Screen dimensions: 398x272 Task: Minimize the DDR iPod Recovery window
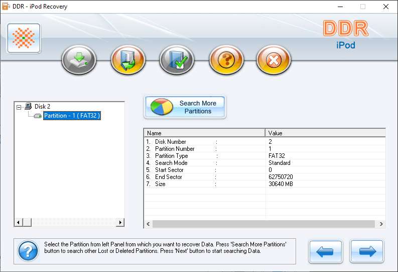point(340,7)
